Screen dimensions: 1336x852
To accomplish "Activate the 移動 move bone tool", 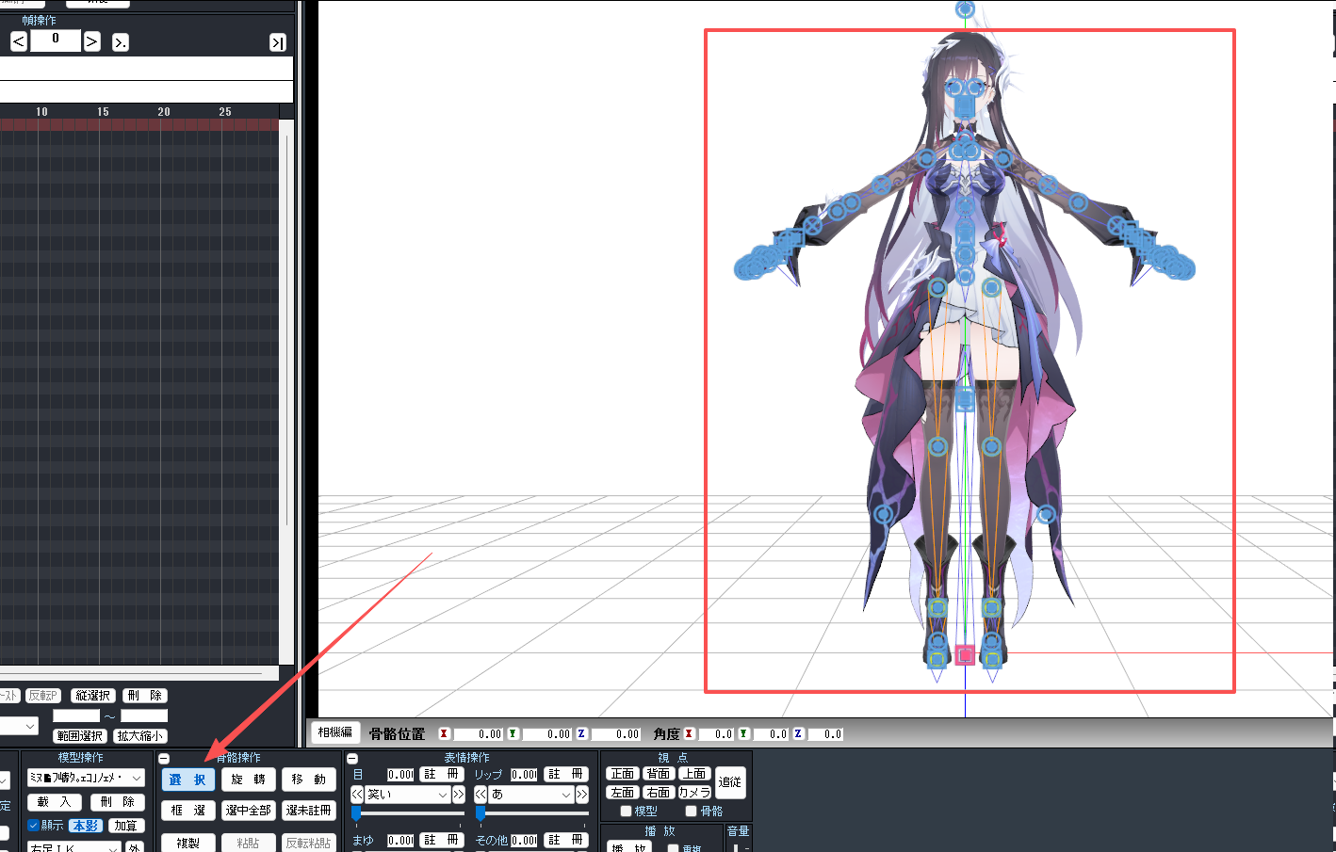I will tap(309, 780).
